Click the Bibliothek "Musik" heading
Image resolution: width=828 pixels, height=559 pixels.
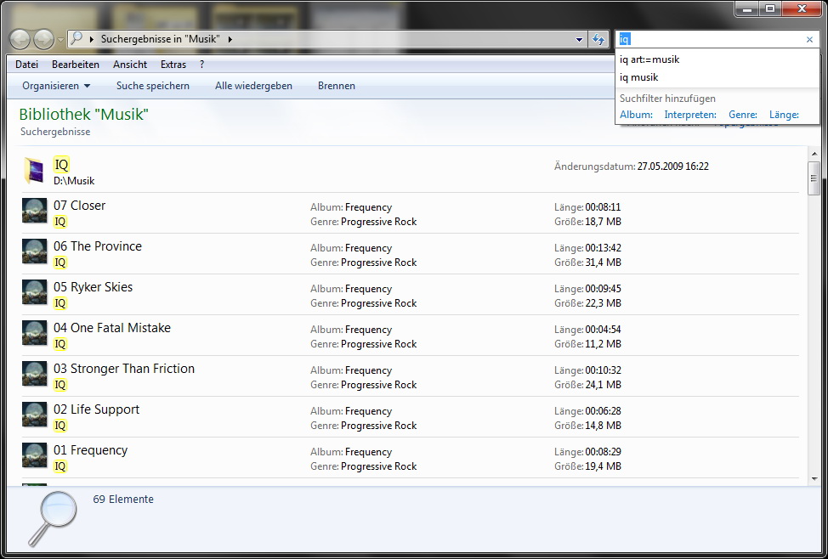(83, 114)
